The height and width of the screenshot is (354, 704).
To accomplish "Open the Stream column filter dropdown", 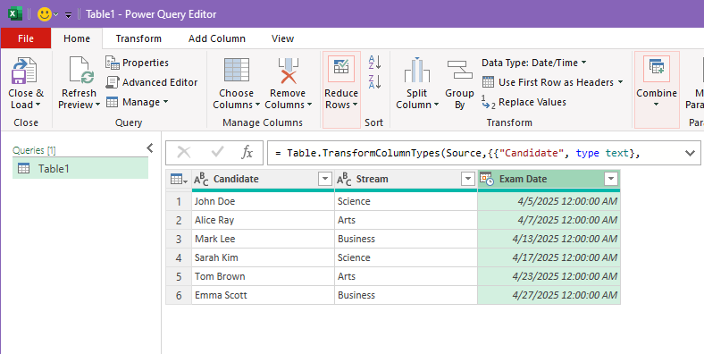I will point(468,180).
